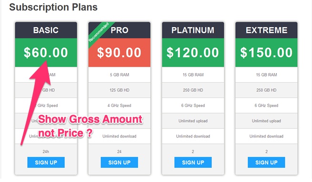The image size is (312, 182).
Task: Click the $120.00 price box
Action: 193,53
